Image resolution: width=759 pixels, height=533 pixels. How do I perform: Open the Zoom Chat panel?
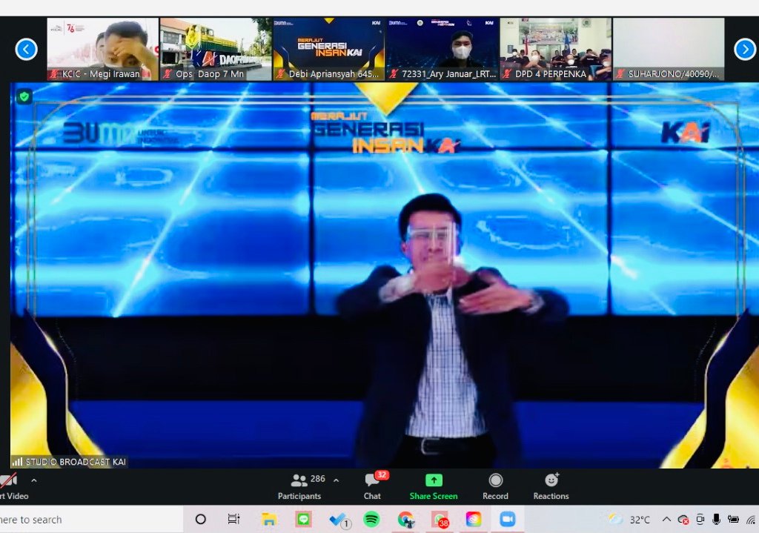click(372, 486)
